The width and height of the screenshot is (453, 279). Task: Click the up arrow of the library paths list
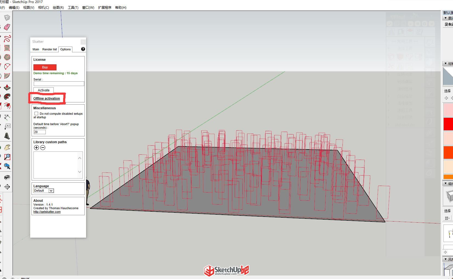(x=80, y=158)
